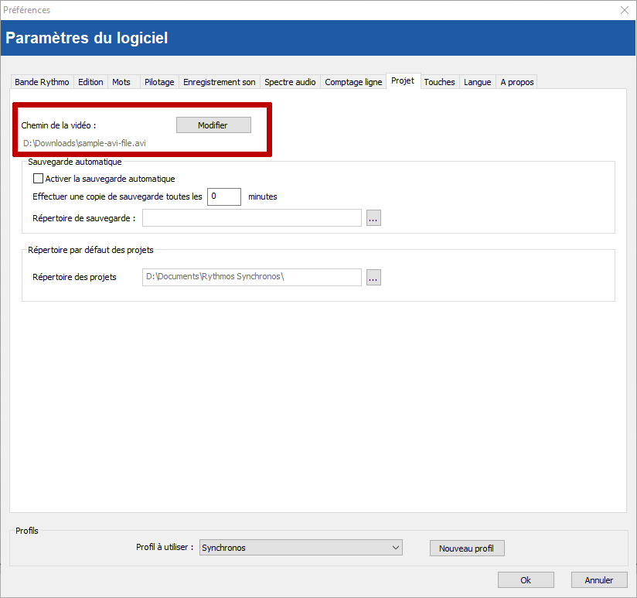Select the Comptage ligne tab
The height and width of the screenshot is (598, 637).
(x=353, y=82)
